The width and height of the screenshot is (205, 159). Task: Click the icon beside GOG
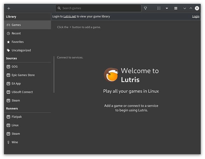8,67
